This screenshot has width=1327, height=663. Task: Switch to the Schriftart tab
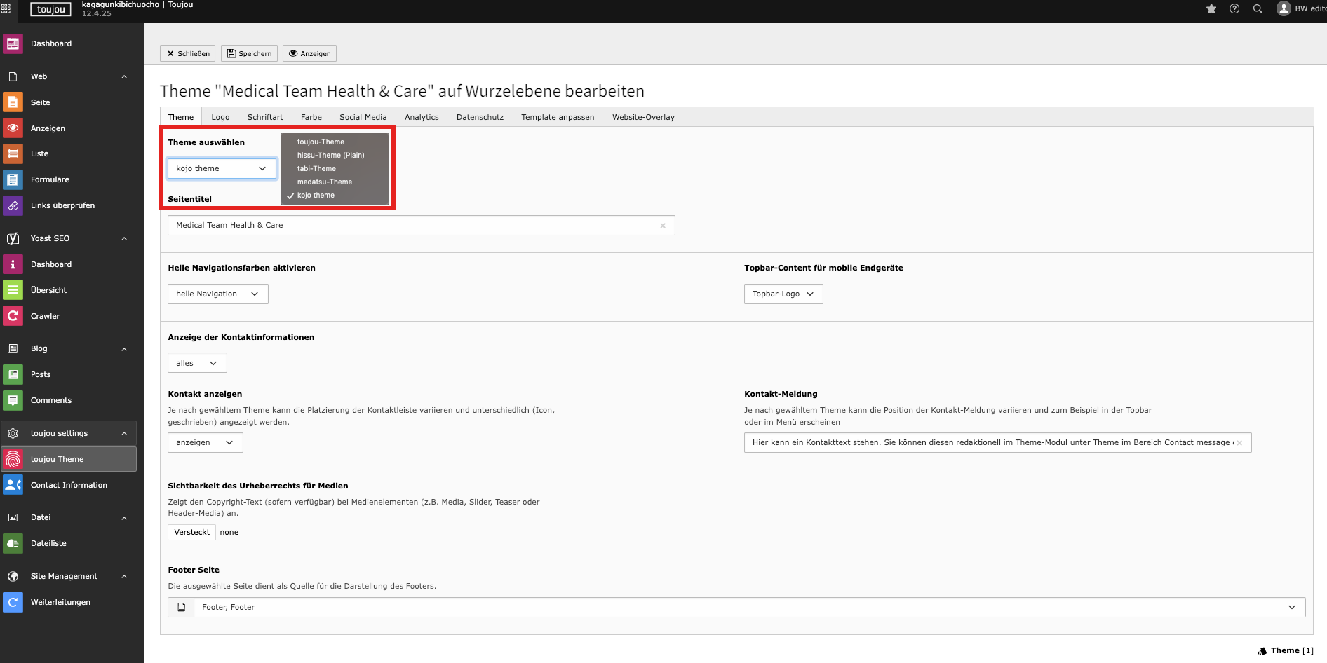(x=264, y=117)
